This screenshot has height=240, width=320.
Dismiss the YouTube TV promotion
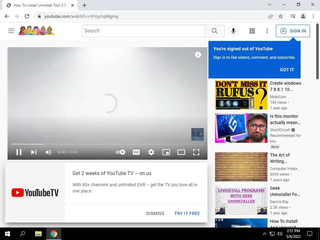tap(155, 213)
